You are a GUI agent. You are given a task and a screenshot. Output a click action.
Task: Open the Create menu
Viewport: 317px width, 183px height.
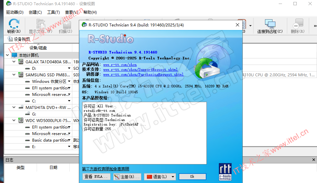35,12
